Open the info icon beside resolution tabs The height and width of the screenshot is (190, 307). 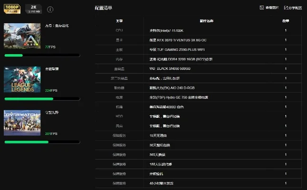pyautogui.click(x=50, y=9)
